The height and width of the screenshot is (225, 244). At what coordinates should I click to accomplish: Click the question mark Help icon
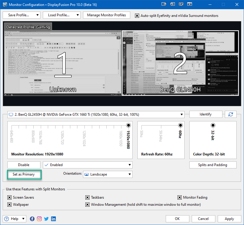6,219
